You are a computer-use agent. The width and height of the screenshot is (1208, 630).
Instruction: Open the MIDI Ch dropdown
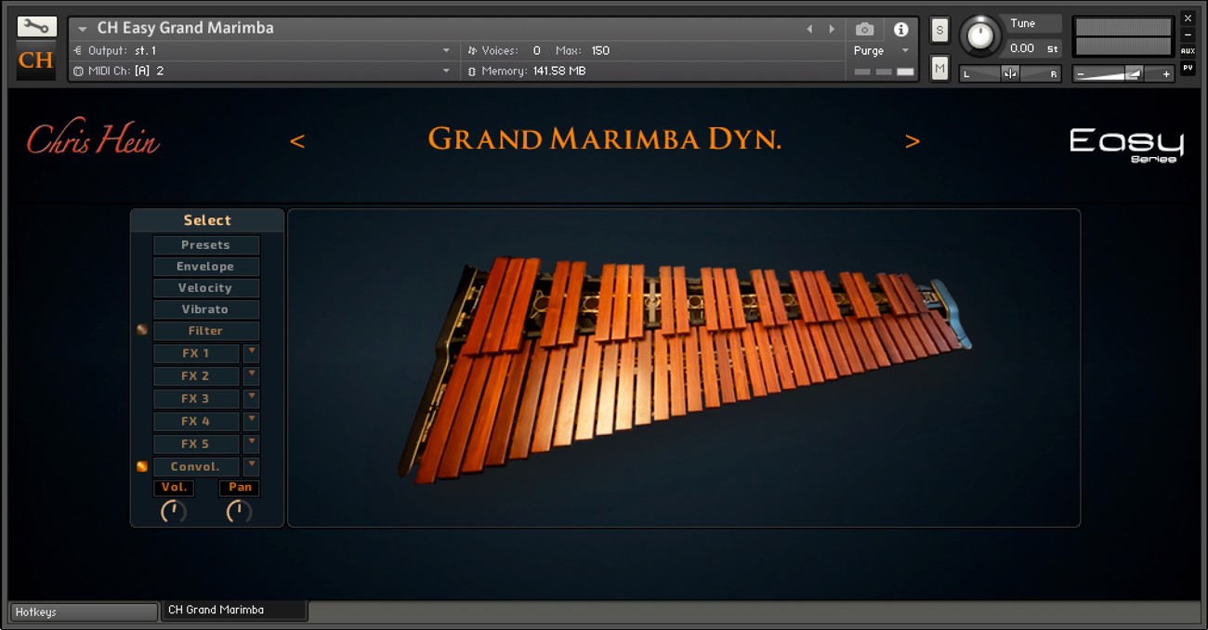[x=447, y=71]
